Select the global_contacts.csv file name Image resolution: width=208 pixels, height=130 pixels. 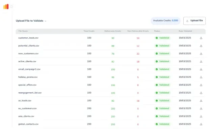[x=28, y=124]
